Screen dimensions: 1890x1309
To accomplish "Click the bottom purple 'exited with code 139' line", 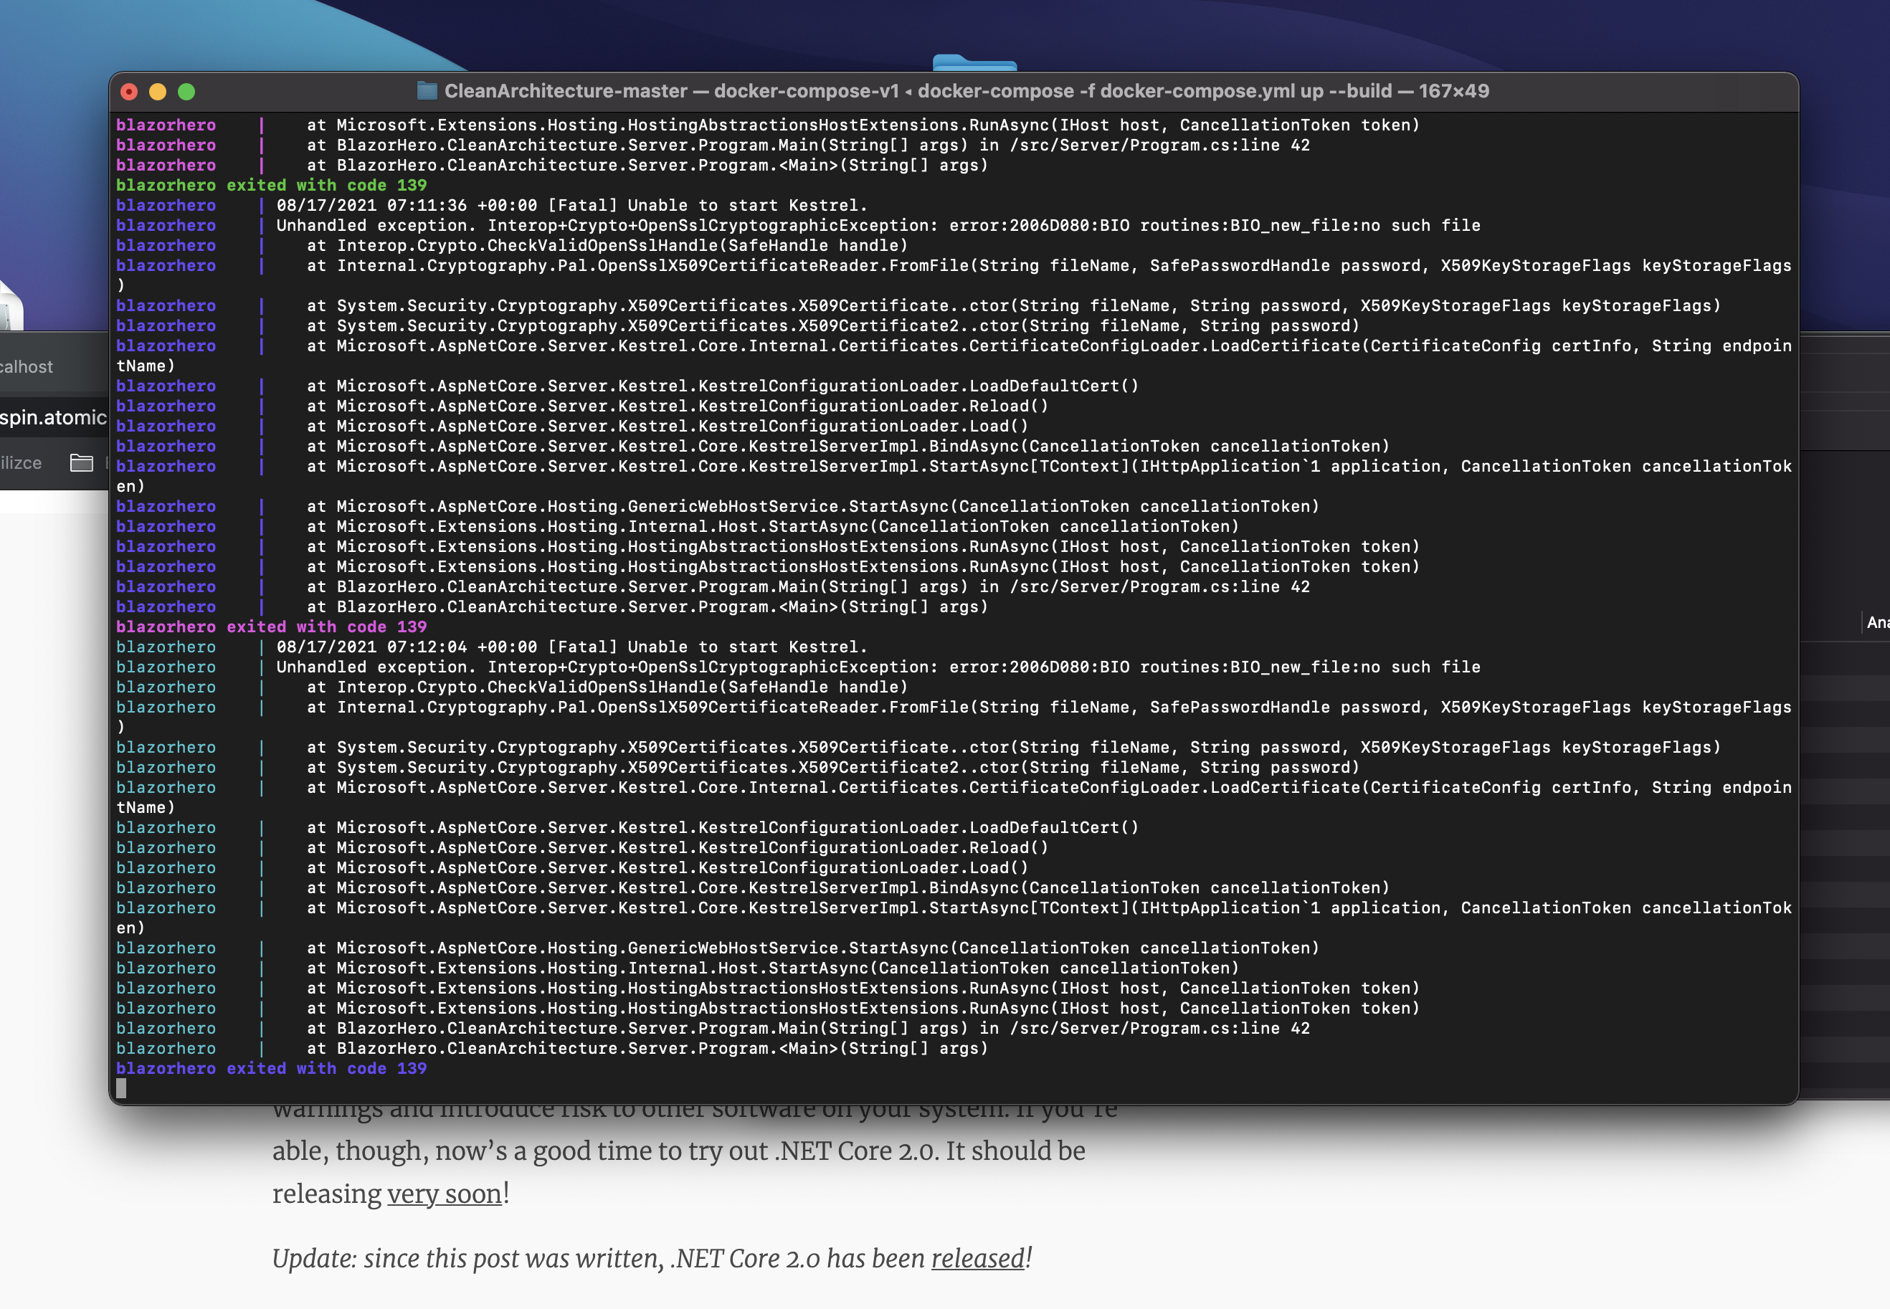I will (271, 1068).
